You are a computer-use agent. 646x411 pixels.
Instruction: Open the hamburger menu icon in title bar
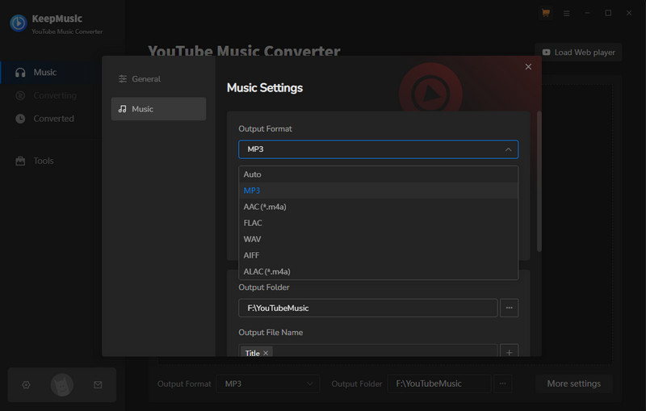pyautogui.click(x=567, y=13)
